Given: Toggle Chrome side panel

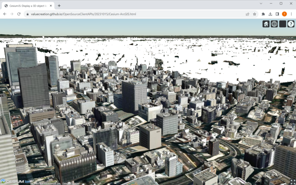Looking at the screenshot, I should 277,14.
